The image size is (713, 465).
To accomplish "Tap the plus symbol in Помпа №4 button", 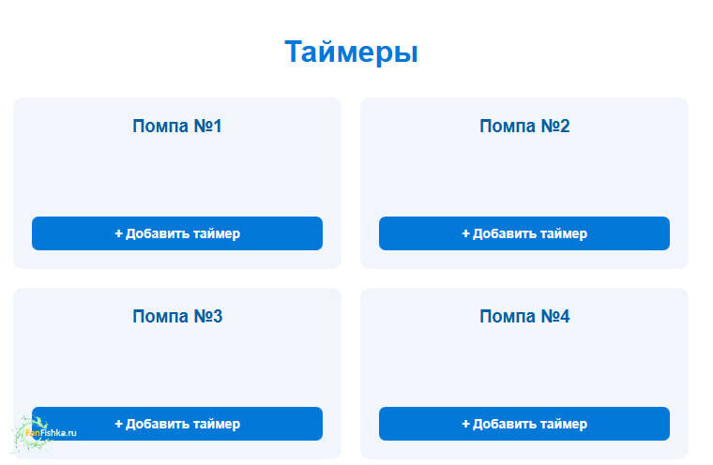I will coord(466,424).
